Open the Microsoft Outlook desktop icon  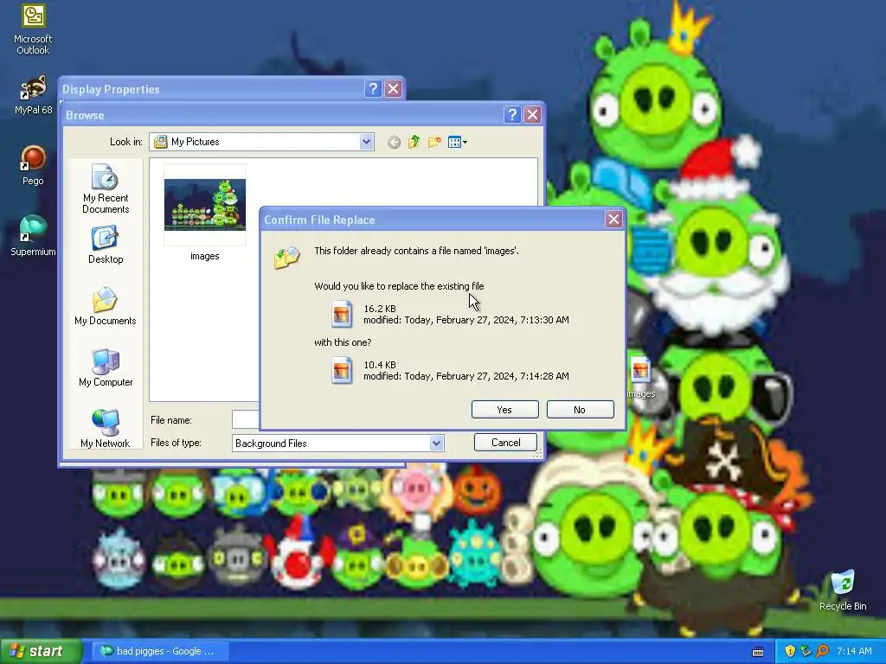[x=33, y=29]
